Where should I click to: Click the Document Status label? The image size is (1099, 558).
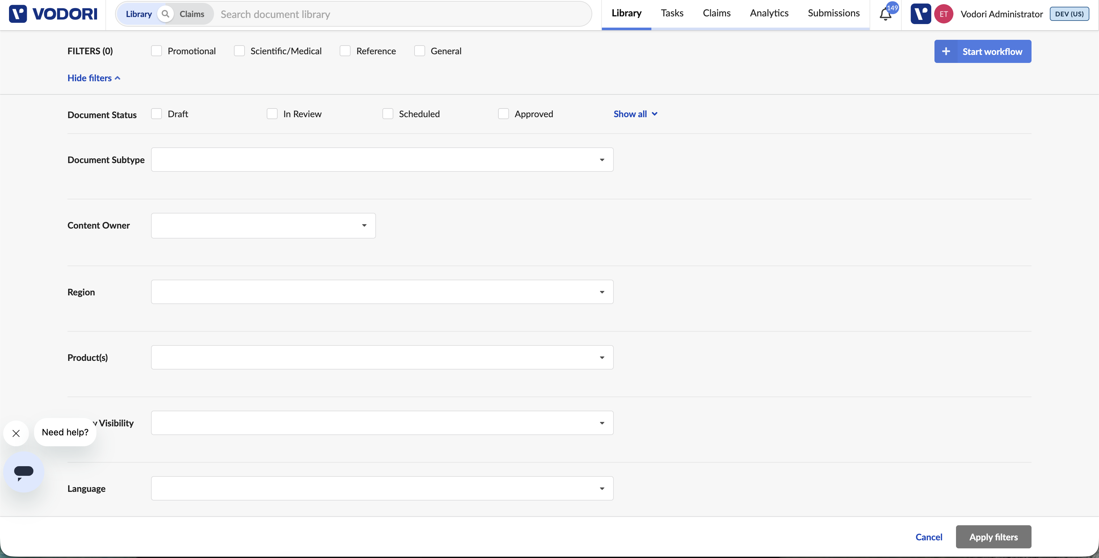tap(102, 115)
